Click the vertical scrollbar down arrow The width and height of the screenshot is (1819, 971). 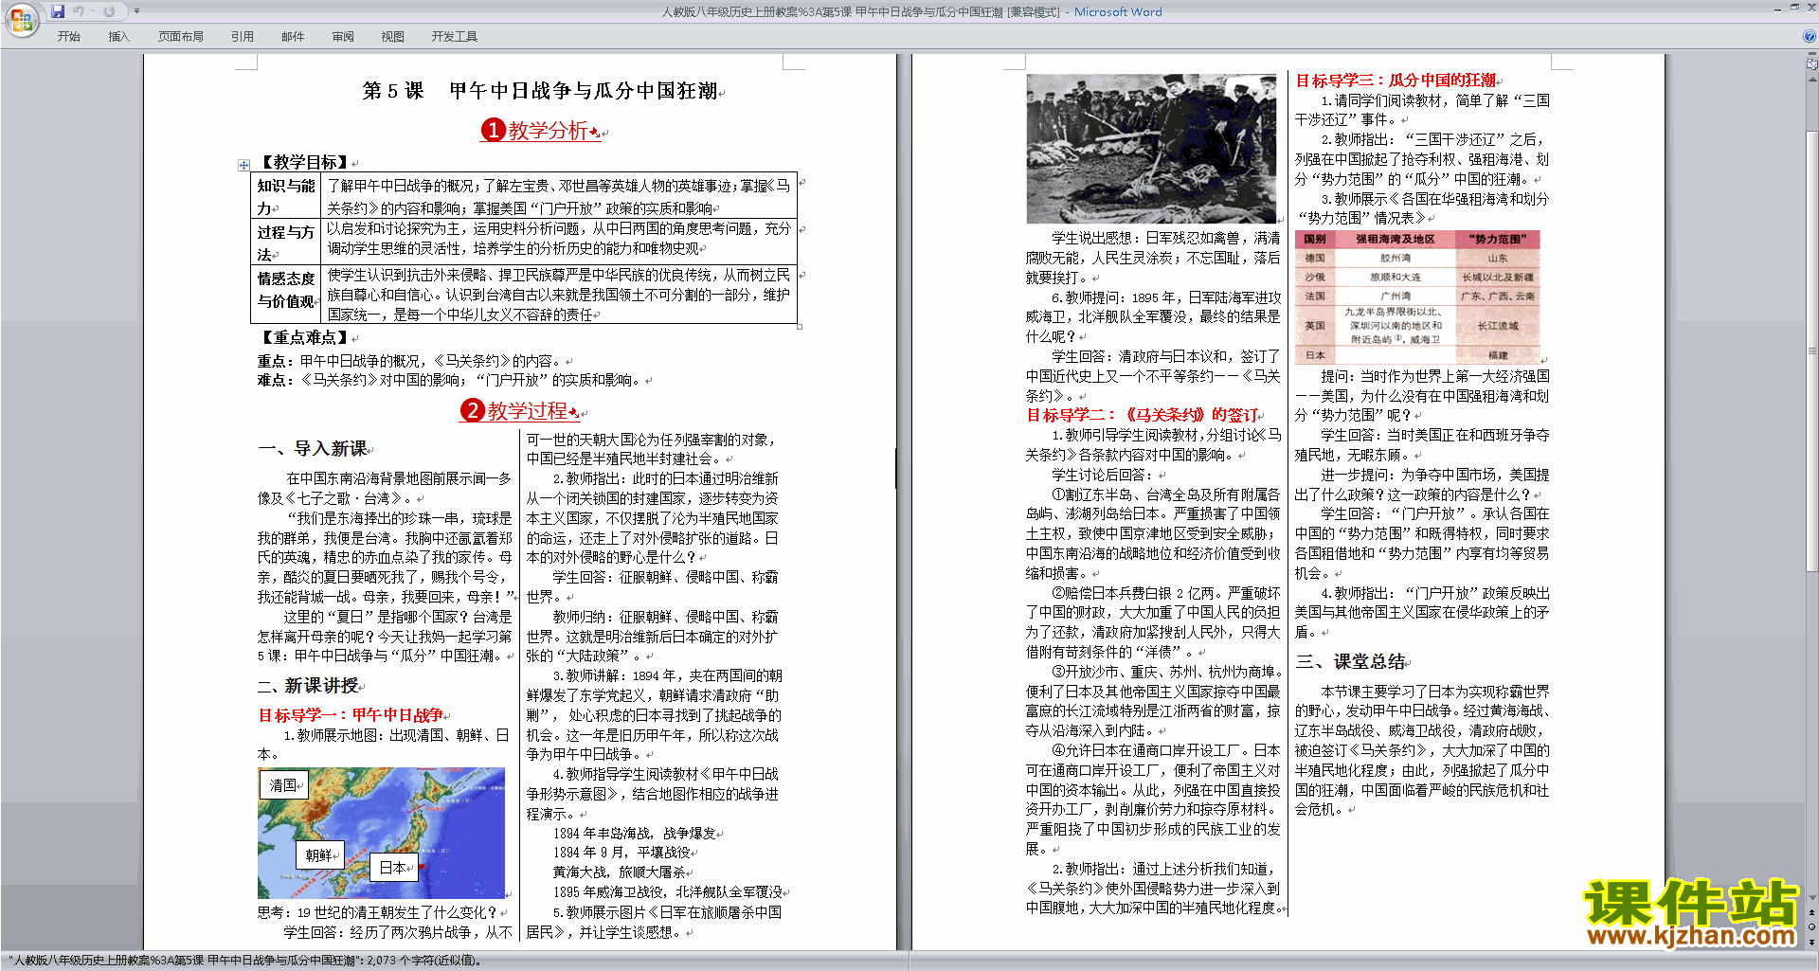[x=1811, y=897]
